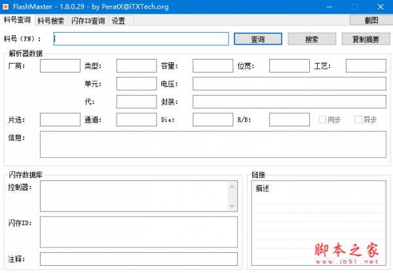Click the 注释 notes field
The image size is (393, 273).
tap(139, 259)
